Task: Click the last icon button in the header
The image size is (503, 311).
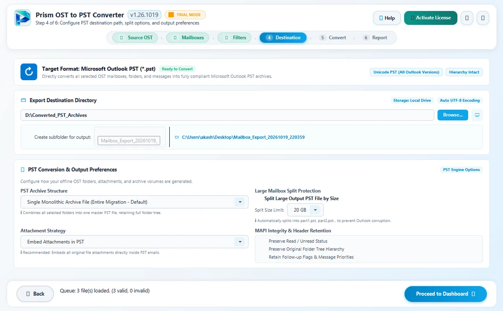Action: (483, 18)
